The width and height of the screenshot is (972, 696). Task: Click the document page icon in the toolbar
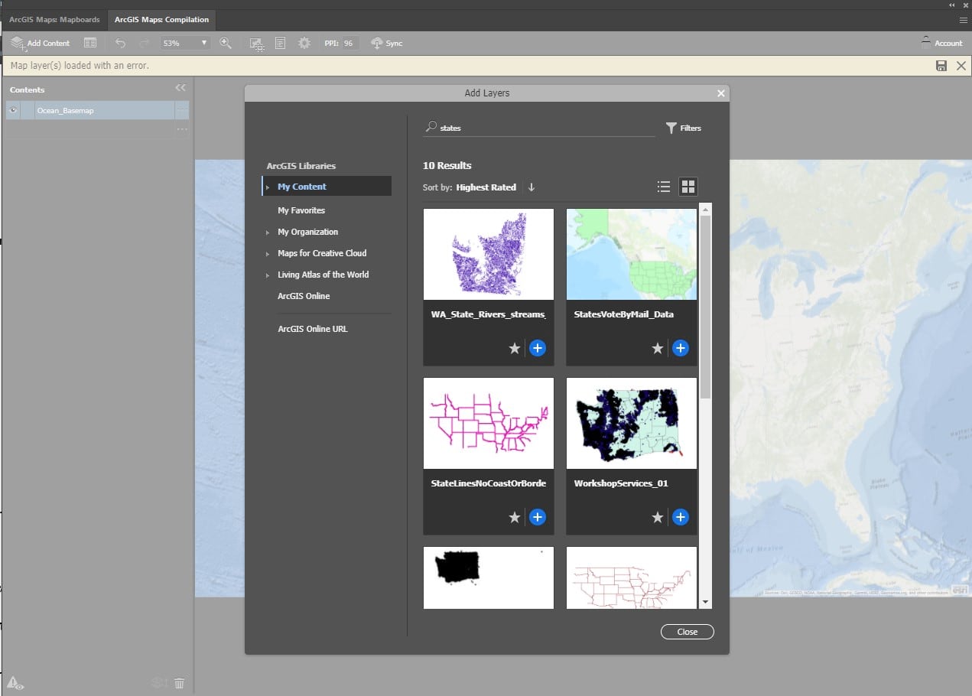click(x=281, y=43)
